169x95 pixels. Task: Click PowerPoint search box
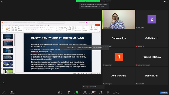pos(51,22)
